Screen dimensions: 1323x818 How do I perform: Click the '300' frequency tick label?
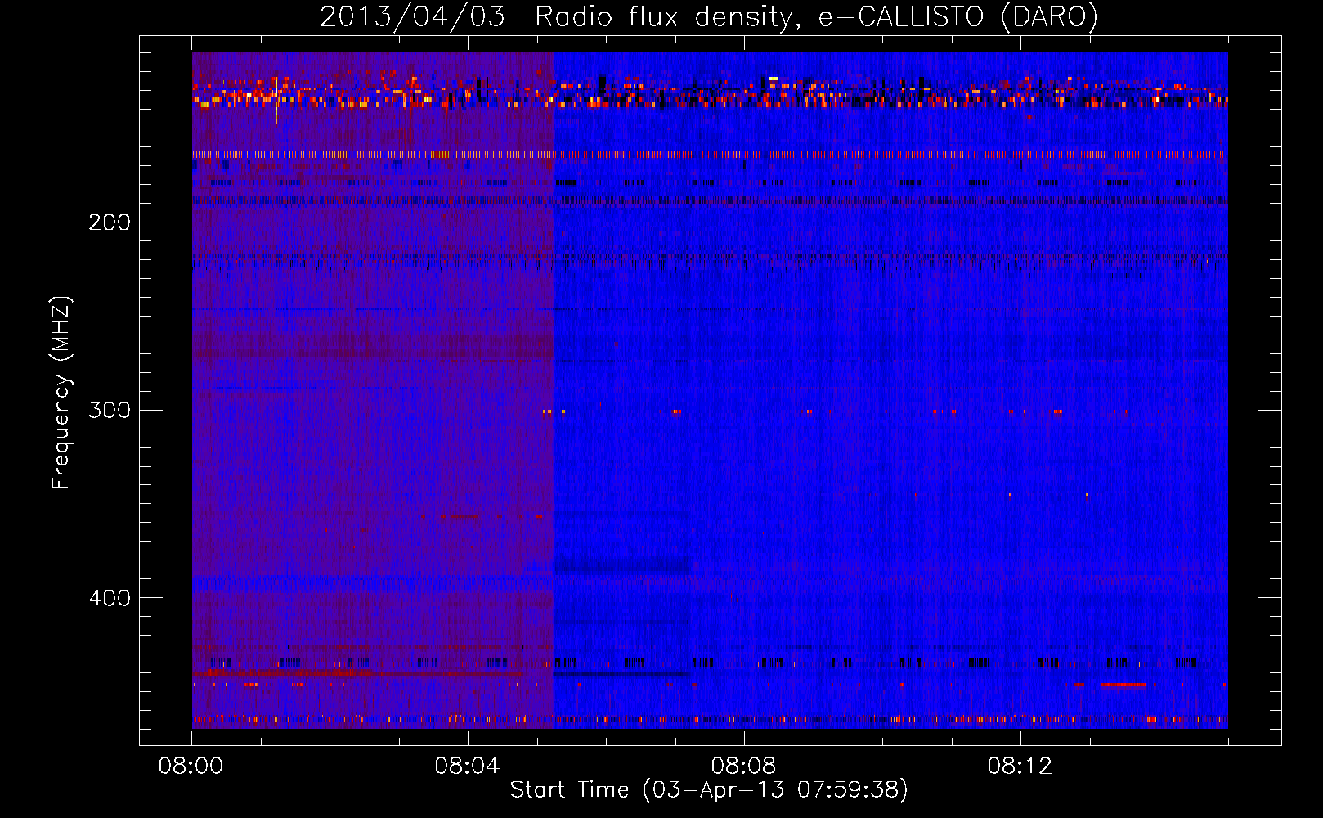pos(110,410)
